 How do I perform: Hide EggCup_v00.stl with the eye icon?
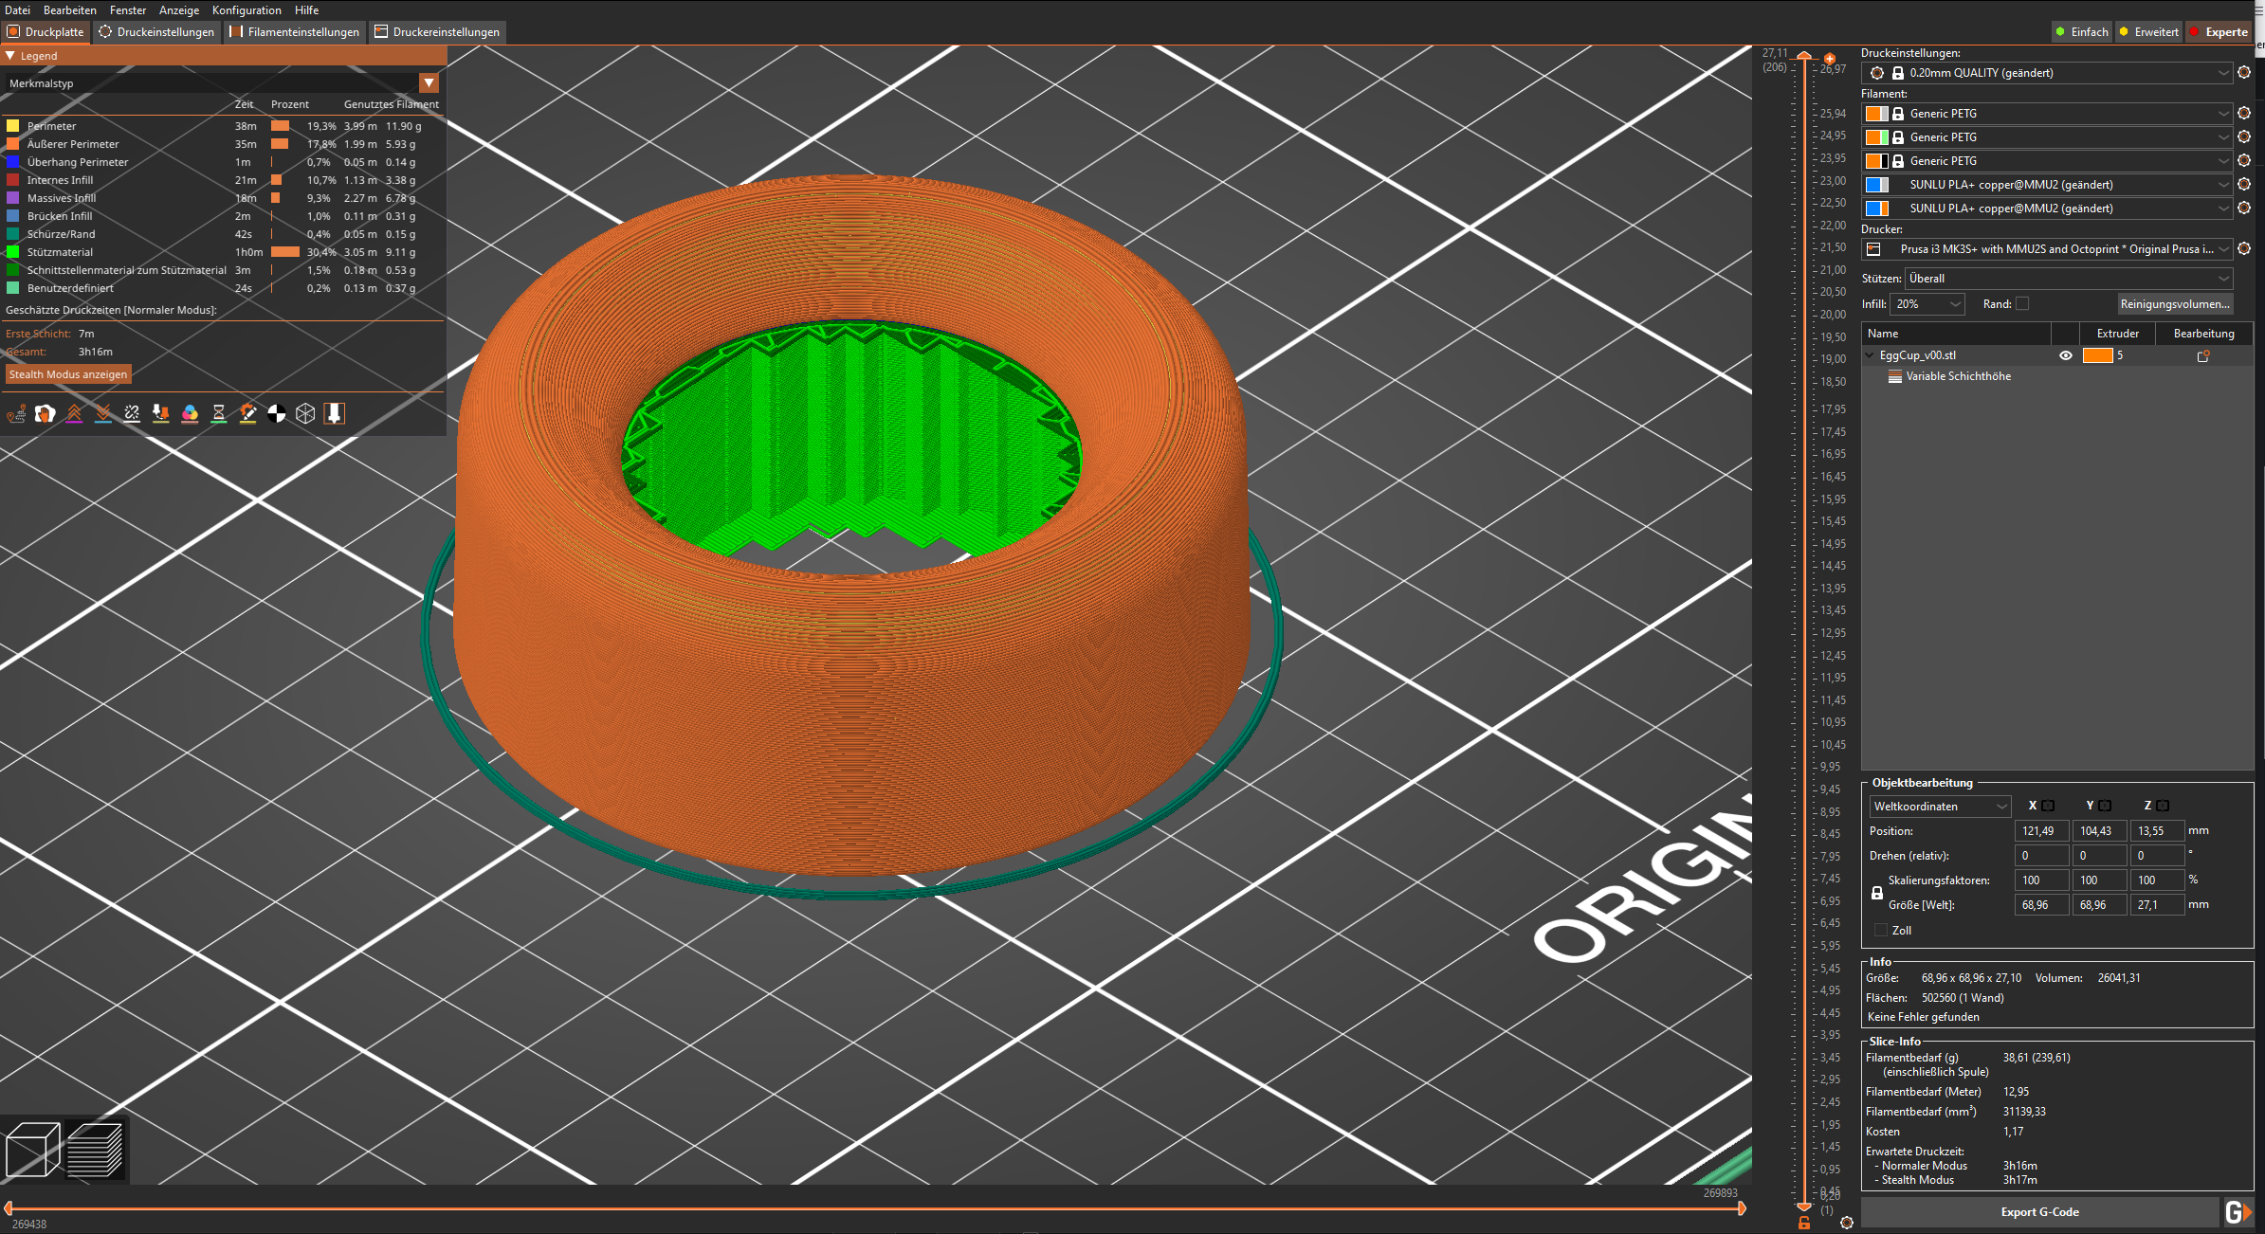pyautogui.click(x=2066, y=355)
